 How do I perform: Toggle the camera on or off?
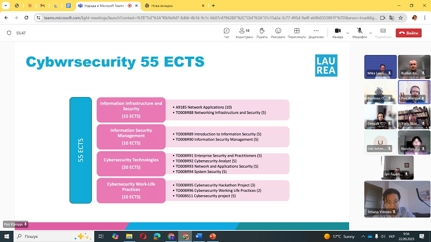(x=337, y=32)
